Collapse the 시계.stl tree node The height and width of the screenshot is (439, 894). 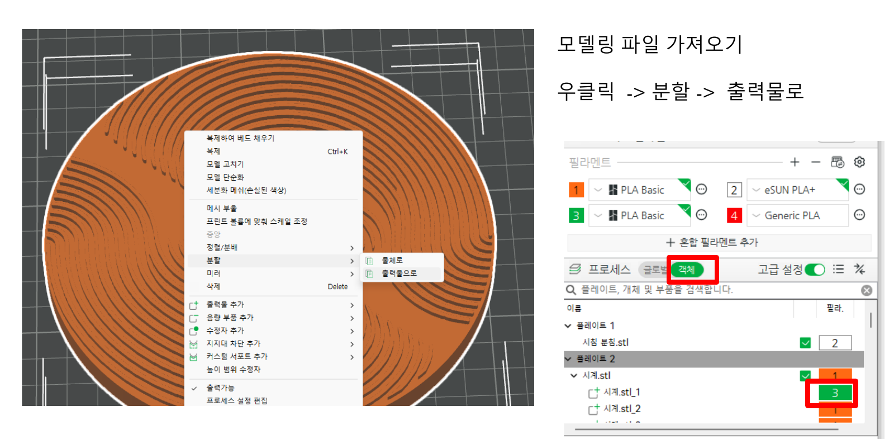coord(574,375)
